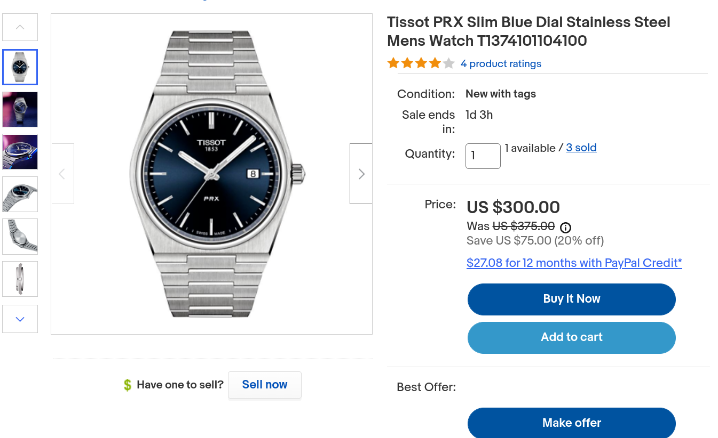Open the 4 product ratings link

[501, 64]
